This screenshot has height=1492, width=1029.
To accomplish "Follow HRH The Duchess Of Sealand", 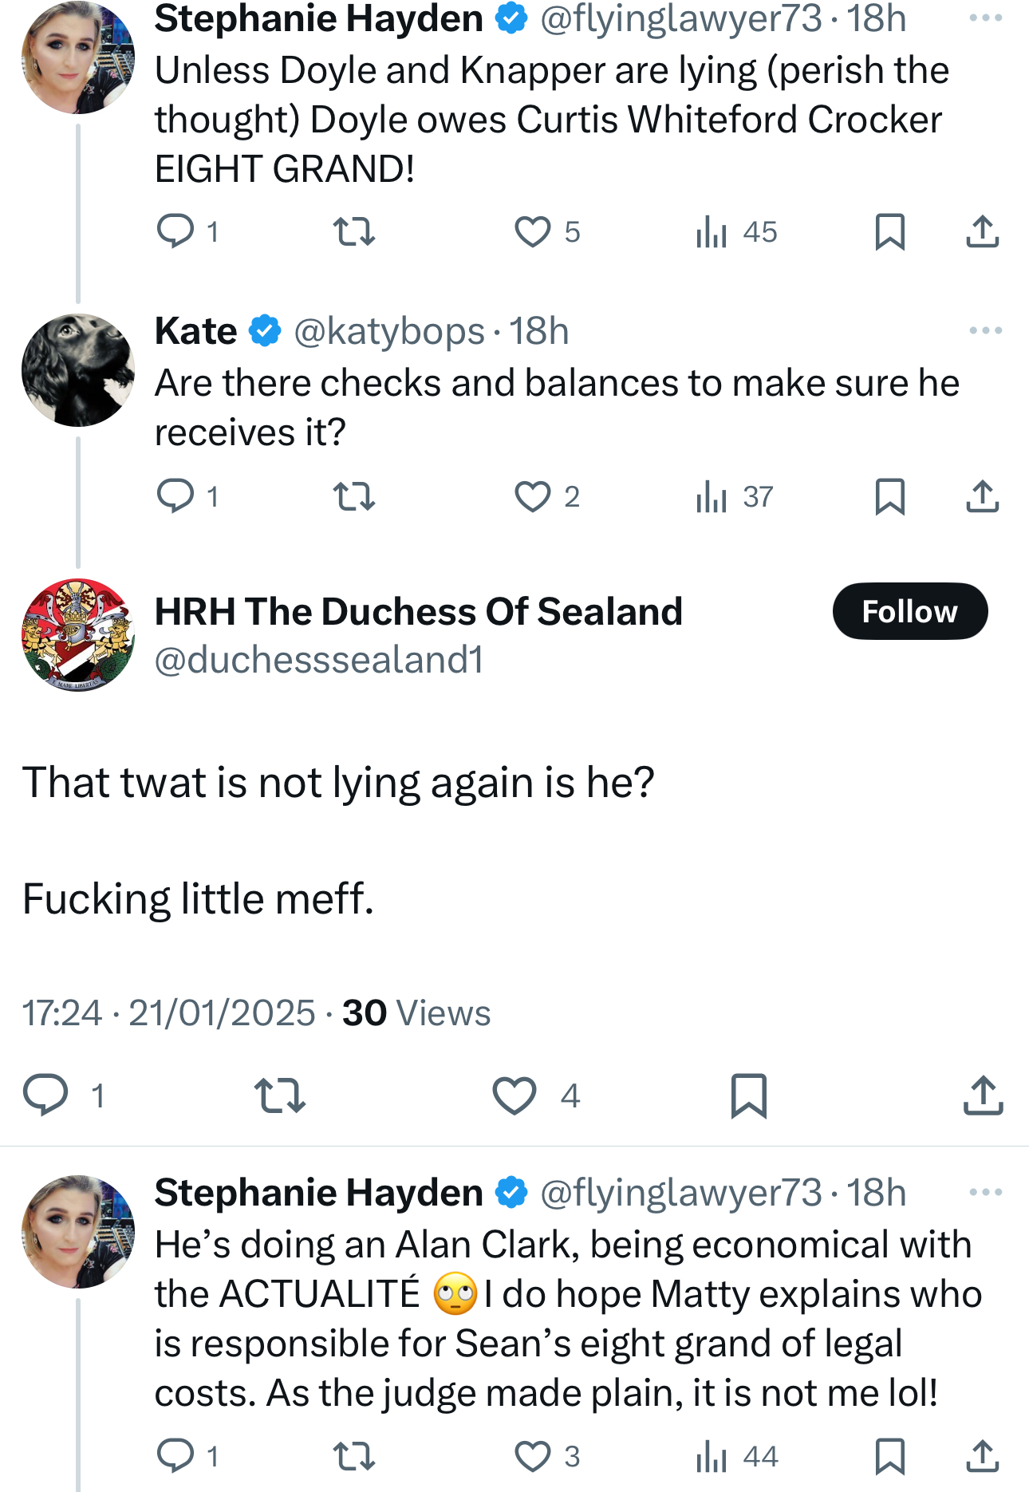I will click(909, 611).
